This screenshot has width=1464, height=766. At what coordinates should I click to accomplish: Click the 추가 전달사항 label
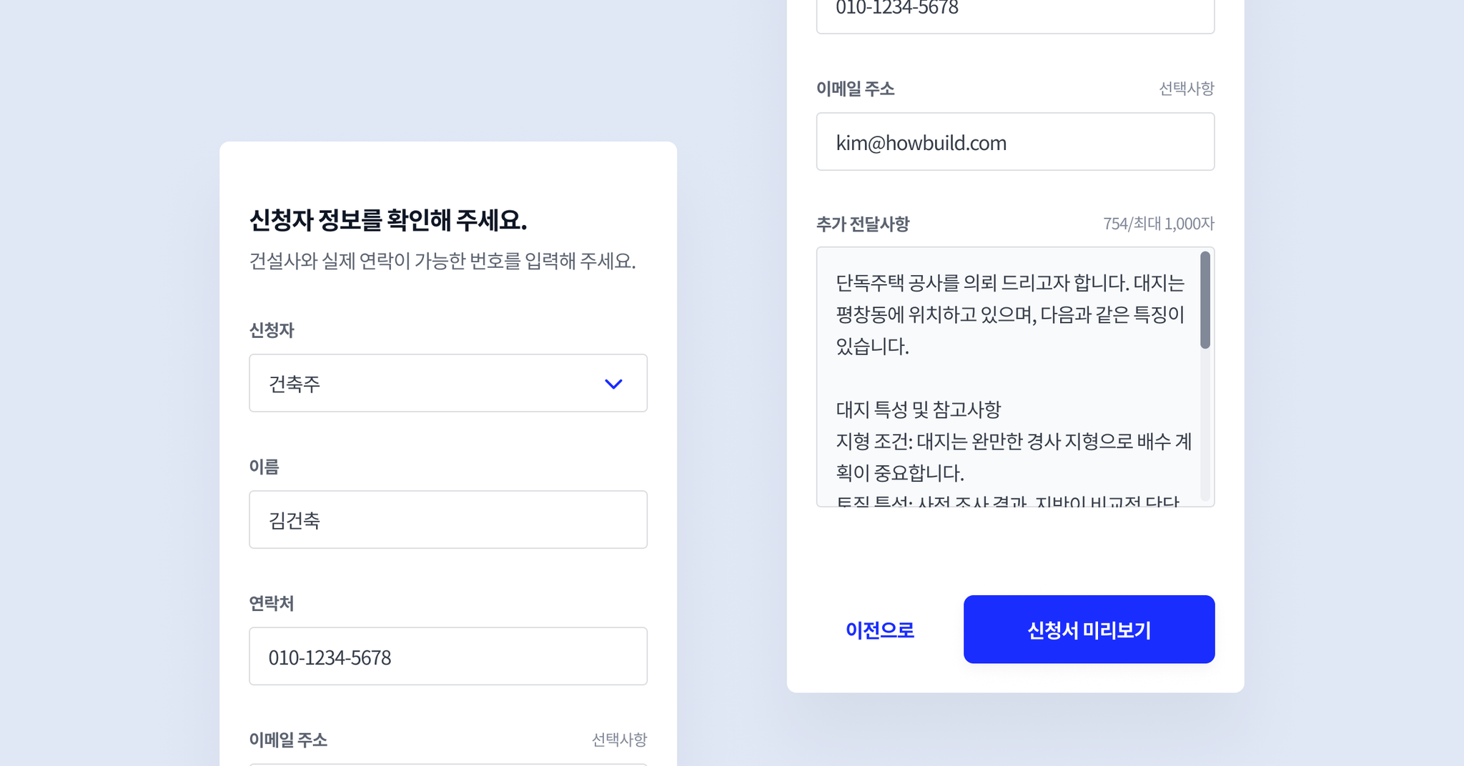tap(863, 224)
